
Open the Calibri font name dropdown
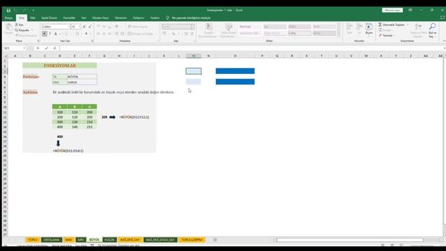68,26
